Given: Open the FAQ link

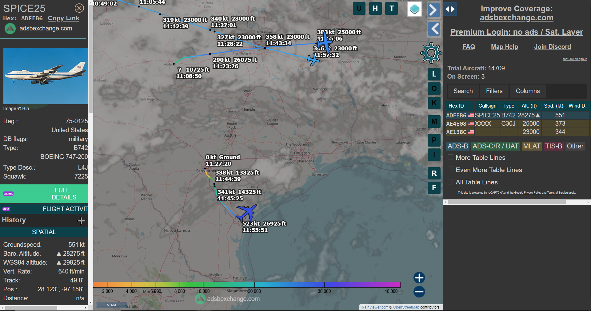Looking at the screenshot, I should pos(469,47).
